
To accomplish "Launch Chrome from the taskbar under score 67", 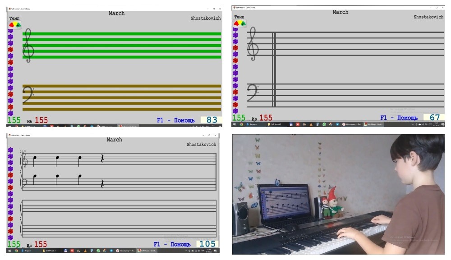I will pyautogui.click(x=241, y=124).
